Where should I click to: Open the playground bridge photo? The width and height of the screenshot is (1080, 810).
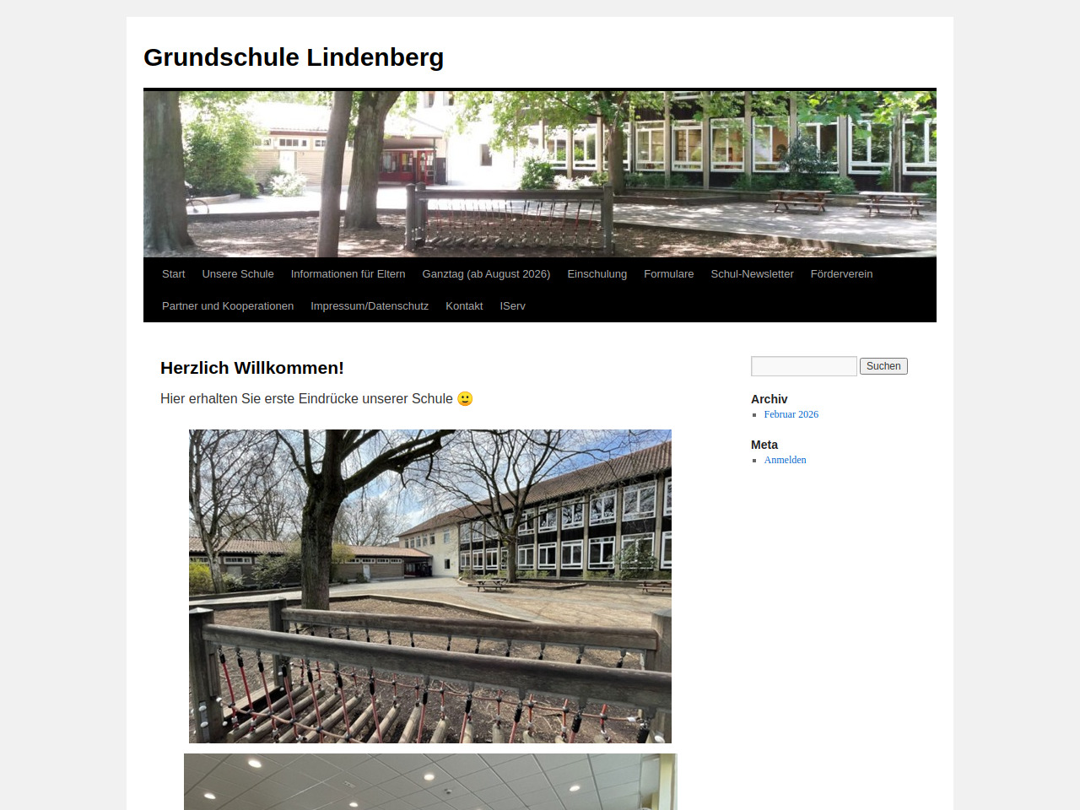coord(430,586)
